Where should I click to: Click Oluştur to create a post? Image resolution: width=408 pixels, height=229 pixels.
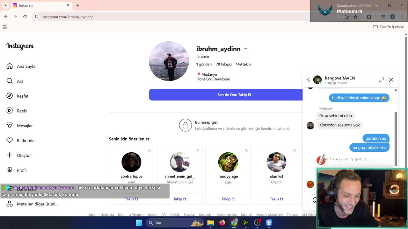pyautogui.click(x=19, y=156)
